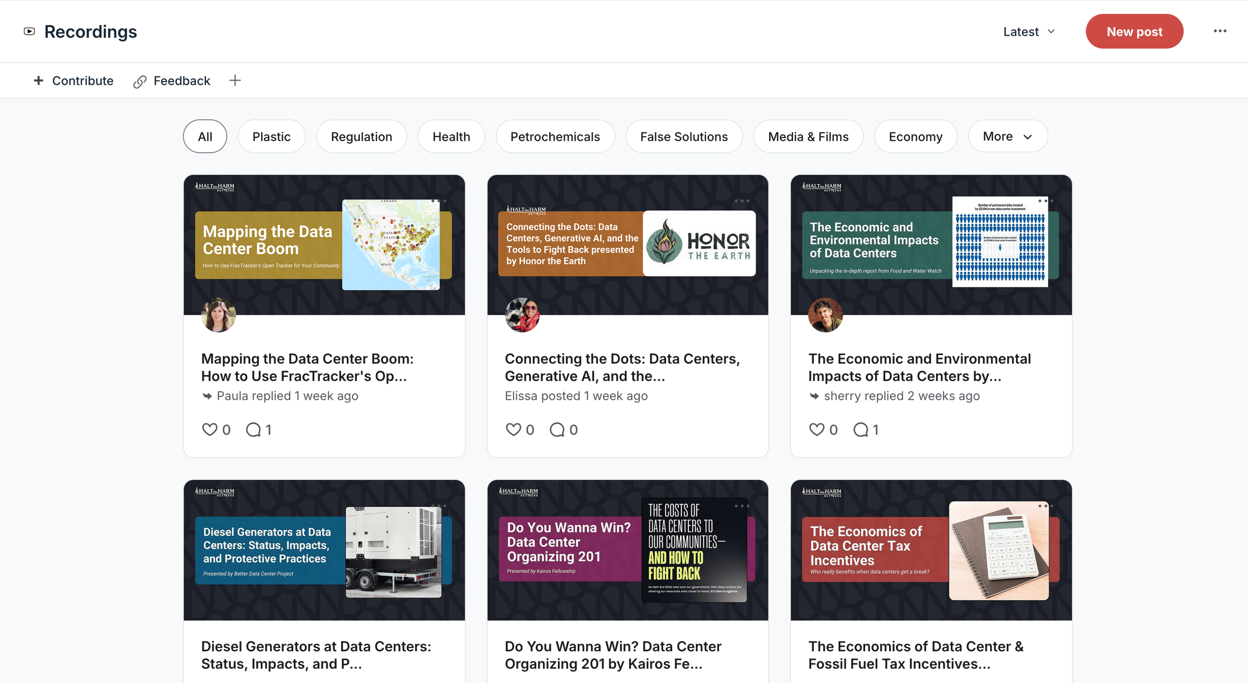Open the Connecting the Dots post title
Viewport: 1248px width, 683px height.
click(x=622, y=367)
